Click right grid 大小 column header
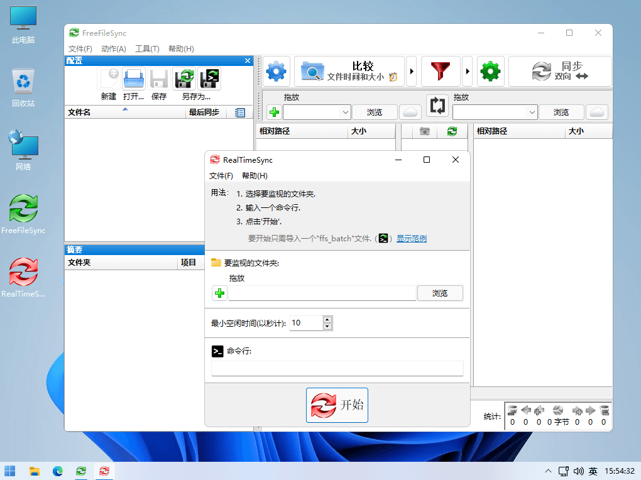Viewport: 641px width, 480px height. (588, 131)
